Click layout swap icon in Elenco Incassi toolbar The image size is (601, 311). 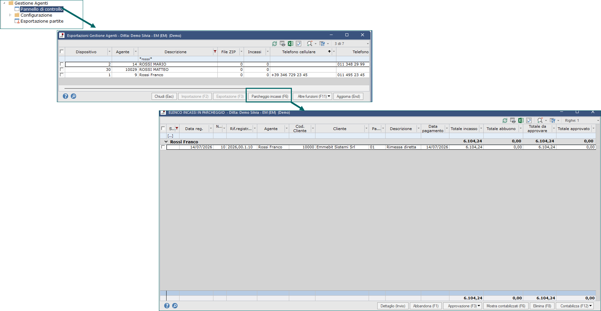(529, 120)
